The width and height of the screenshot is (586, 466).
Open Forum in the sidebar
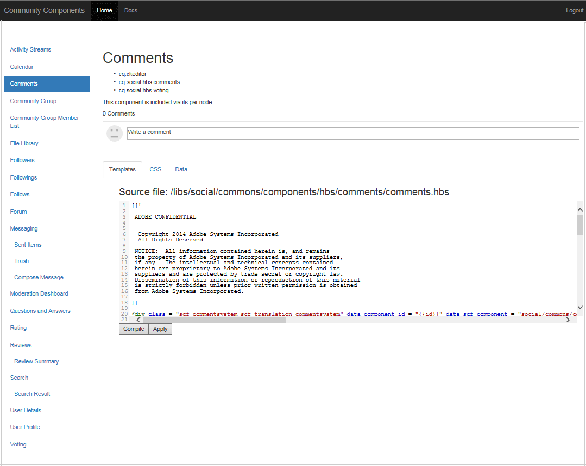click(x=18, y=212)
